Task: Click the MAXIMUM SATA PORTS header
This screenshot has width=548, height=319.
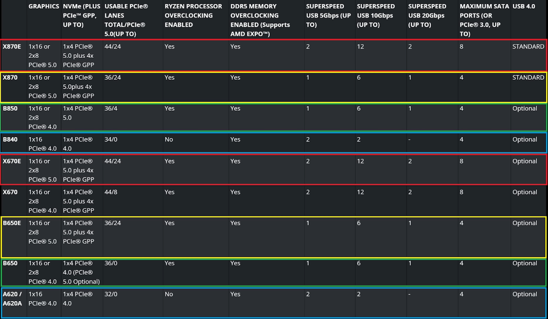Action: (x=484, y=20)
